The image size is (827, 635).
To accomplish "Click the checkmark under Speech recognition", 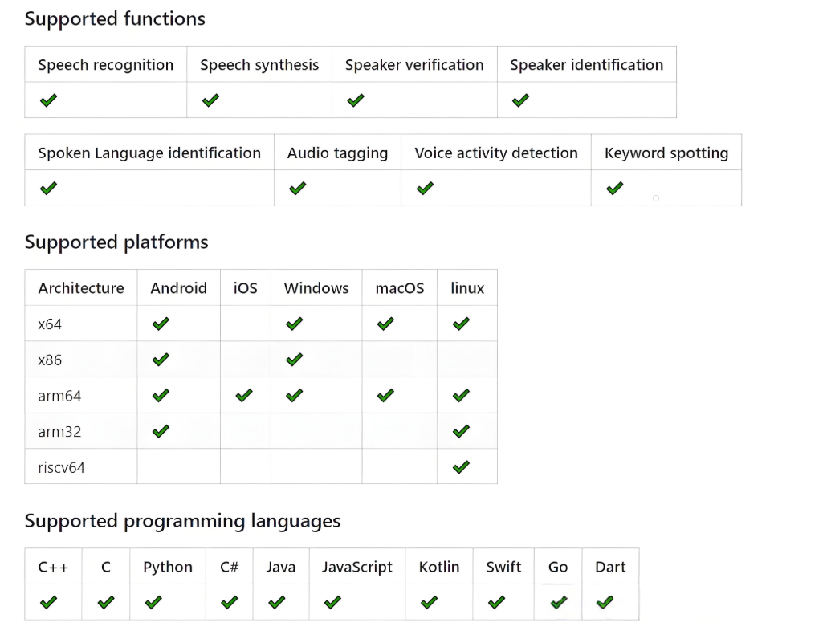I will pos(48,100).
